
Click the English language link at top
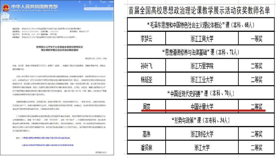pyautogui.click(x=103, y=2)
